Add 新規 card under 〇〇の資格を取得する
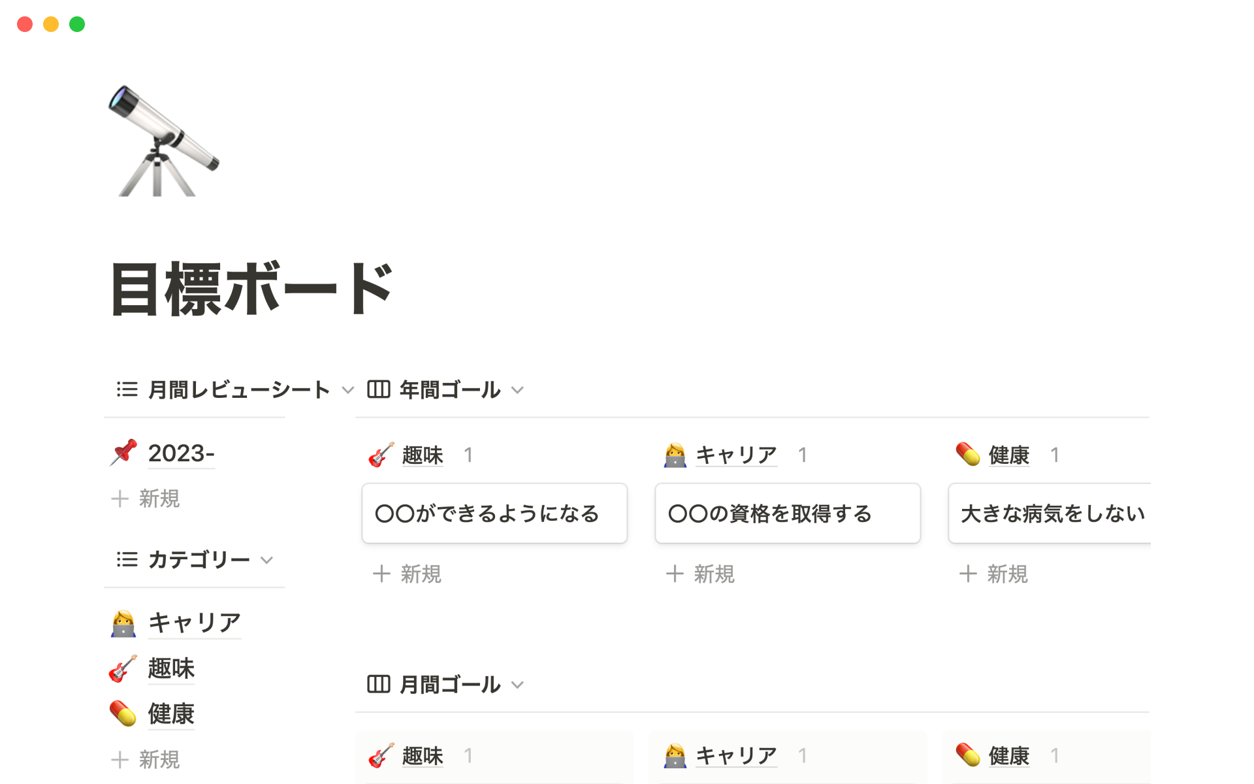The height and width of the screenshot is (784, 1254). tap(701, 574)
